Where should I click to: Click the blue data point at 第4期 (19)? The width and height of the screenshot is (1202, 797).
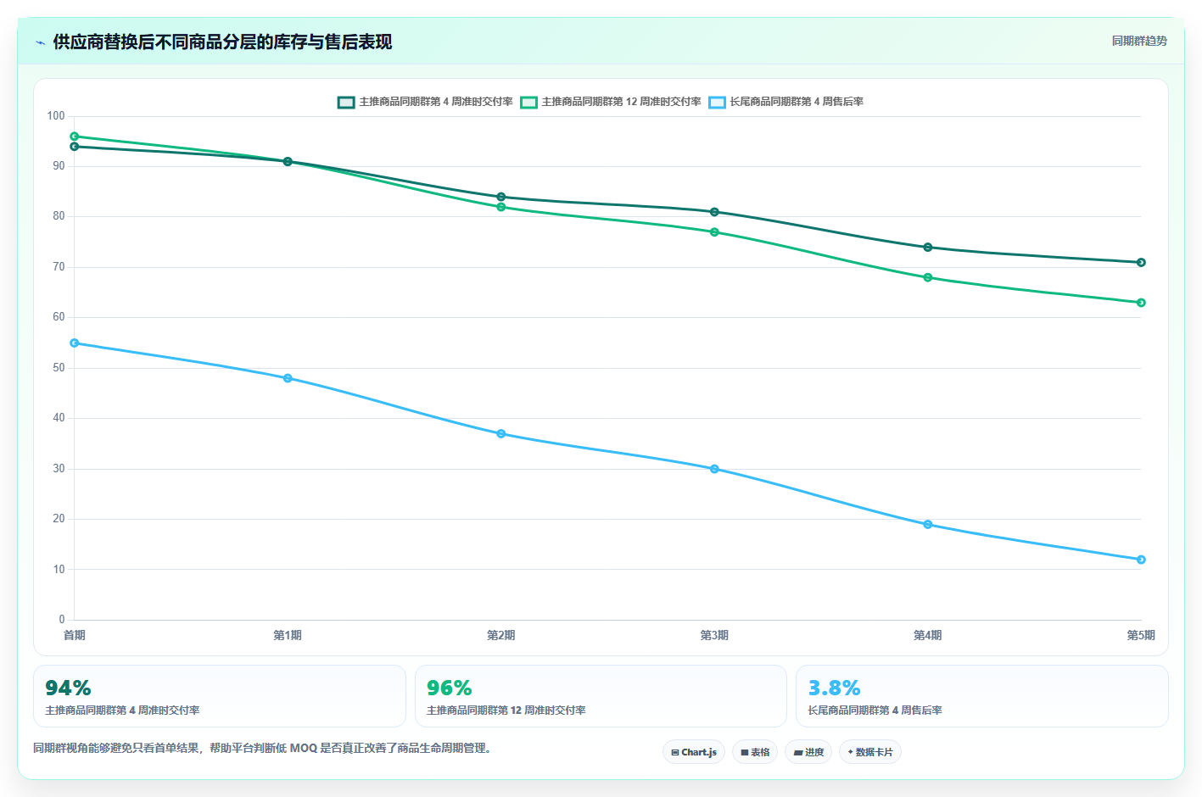point(928,525)
